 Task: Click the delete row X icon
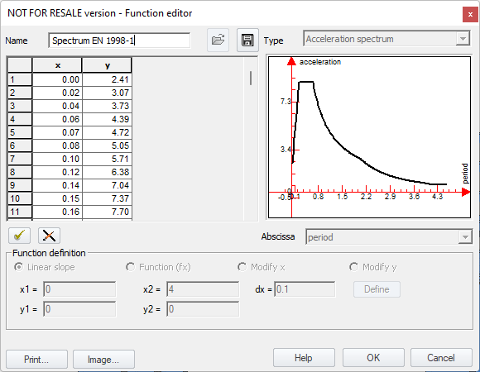click(x=49, y=236)
